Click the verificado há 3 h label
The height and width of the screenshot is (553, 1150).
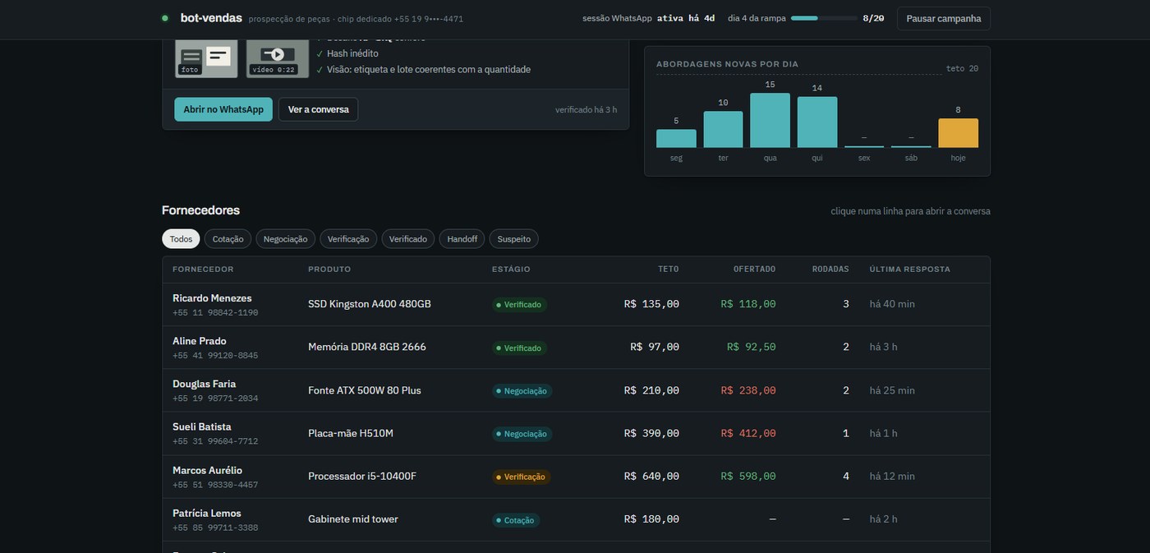586,109
